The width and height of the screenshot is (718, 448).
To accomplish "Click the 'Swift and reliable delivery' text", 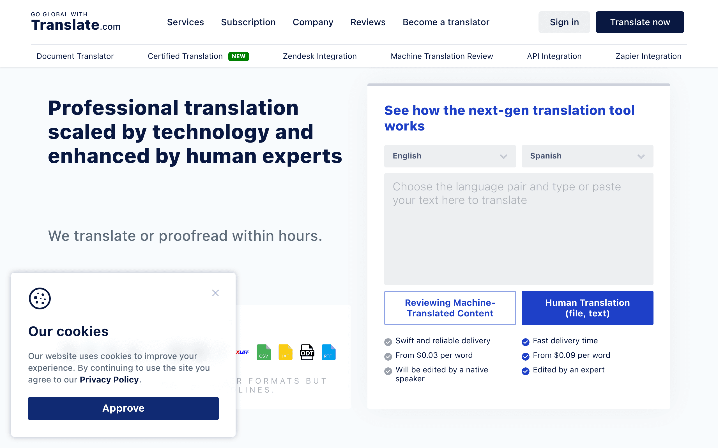I will tap(443, 341).
